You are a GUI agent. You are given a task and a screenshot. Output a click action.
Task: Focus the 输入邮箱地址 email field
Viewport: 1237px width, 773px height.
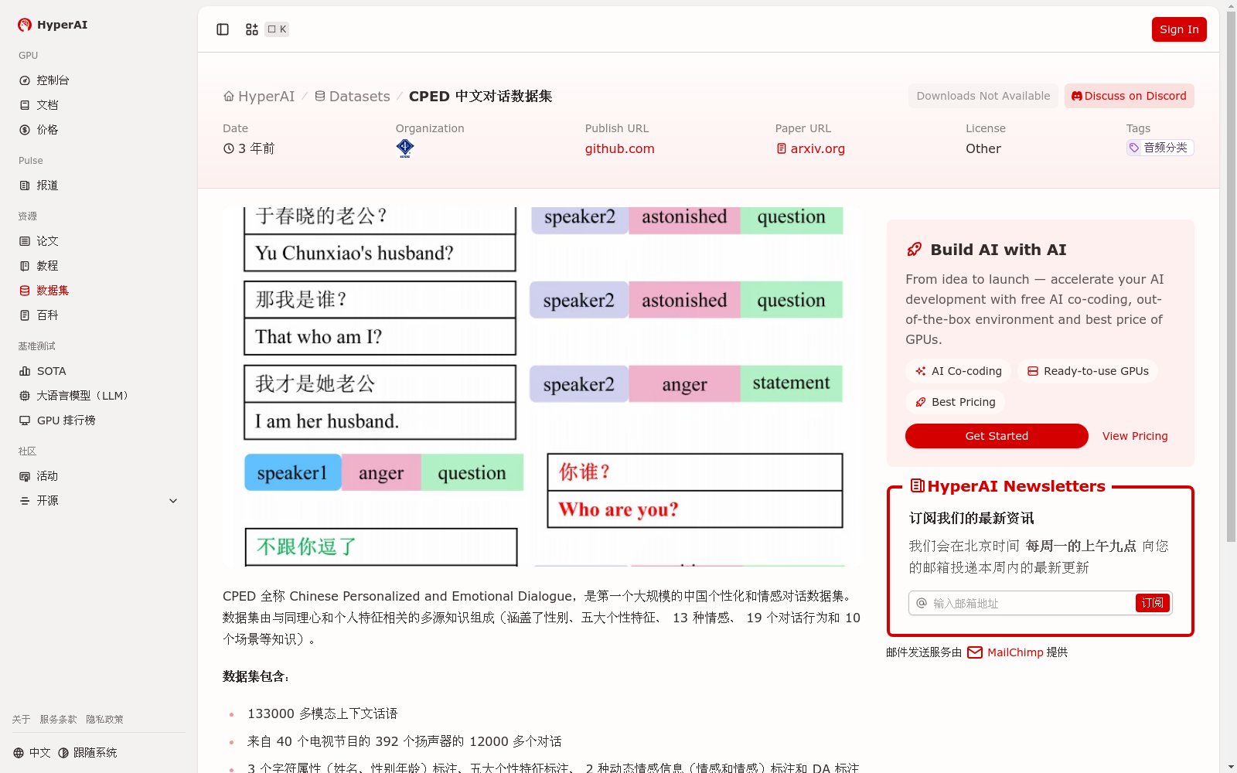coord(1032,603)
